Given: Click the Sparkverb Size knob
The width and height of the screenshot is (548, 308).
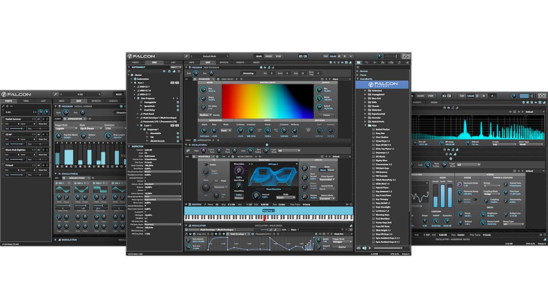Looking at the screenshot, I should [x=203, y=90].
